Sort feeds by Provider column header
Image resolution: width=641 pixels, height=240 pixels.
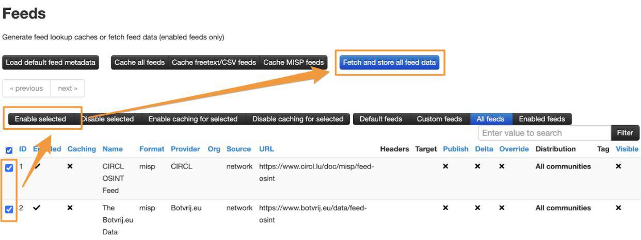tap(185, 149)
